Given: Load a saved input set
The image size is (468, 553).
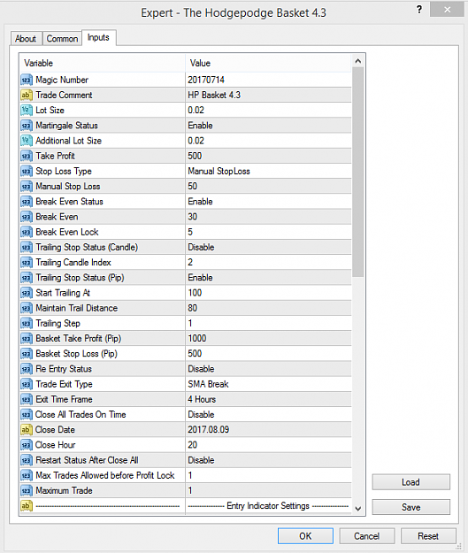Looking at the screenshot, I should pyautogui.click(x=410, y=482).
